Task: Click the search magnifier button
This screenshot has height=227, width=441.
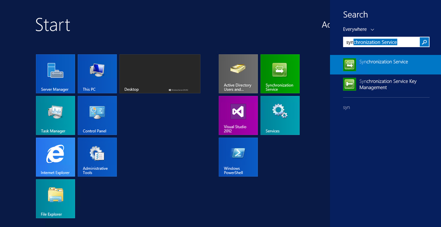Action: pos(424,42)
